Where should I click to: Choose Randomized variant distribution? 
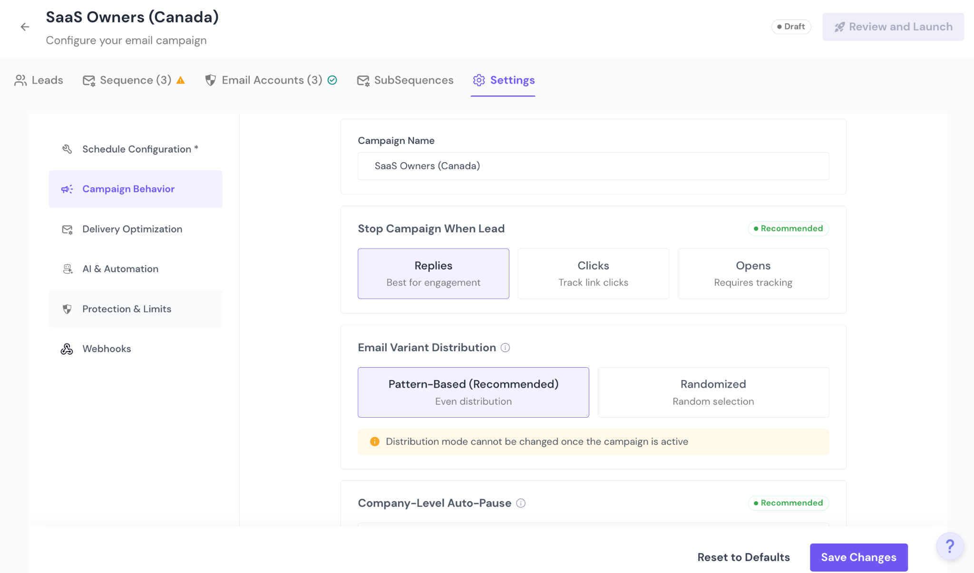click(713, 392)
